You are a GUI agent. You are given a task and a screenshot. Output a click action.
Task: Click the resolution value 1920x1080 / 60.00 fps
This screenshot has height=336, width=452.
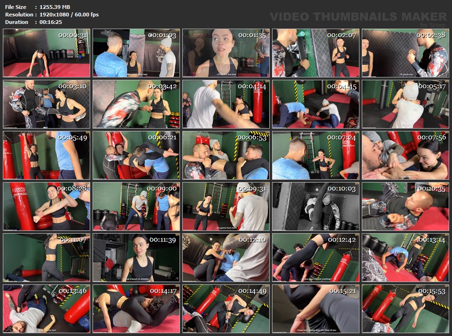coord(69,15)
